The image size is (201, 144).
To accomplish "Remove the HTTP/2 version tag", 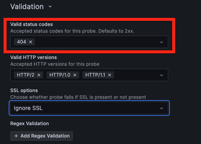I will click(39, 75).
